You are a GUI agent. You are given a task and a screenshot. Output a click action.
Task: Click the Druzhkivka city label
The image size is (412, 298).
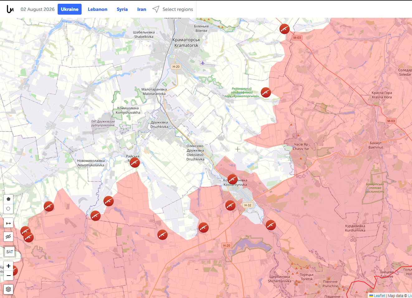(159, 125)
